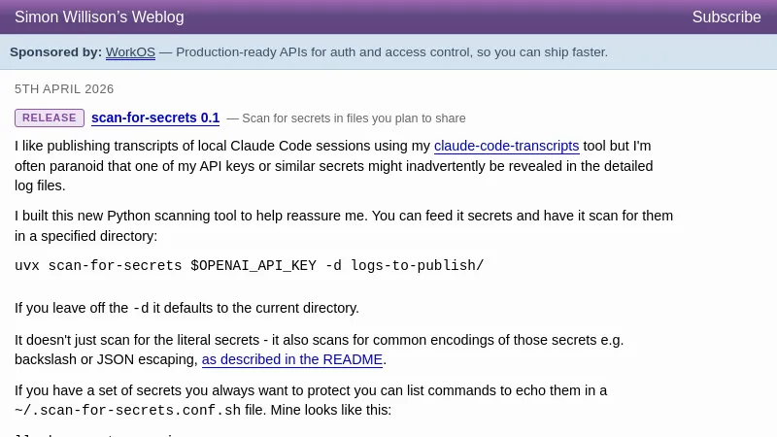
Task: Open the 'as described in the README' link
Action: pyautogui.click(x=292, y=359)
